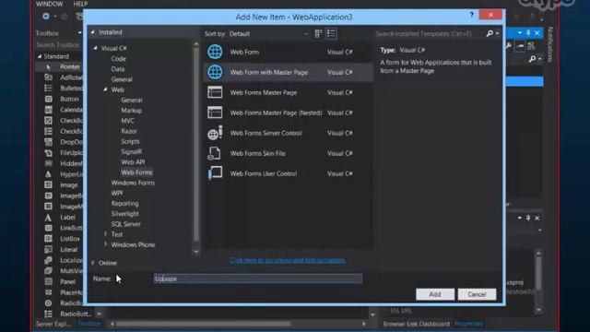The height and width of the screenshot is (332, 590).
Task: Select the Web API category
Action: pos(133,162)
